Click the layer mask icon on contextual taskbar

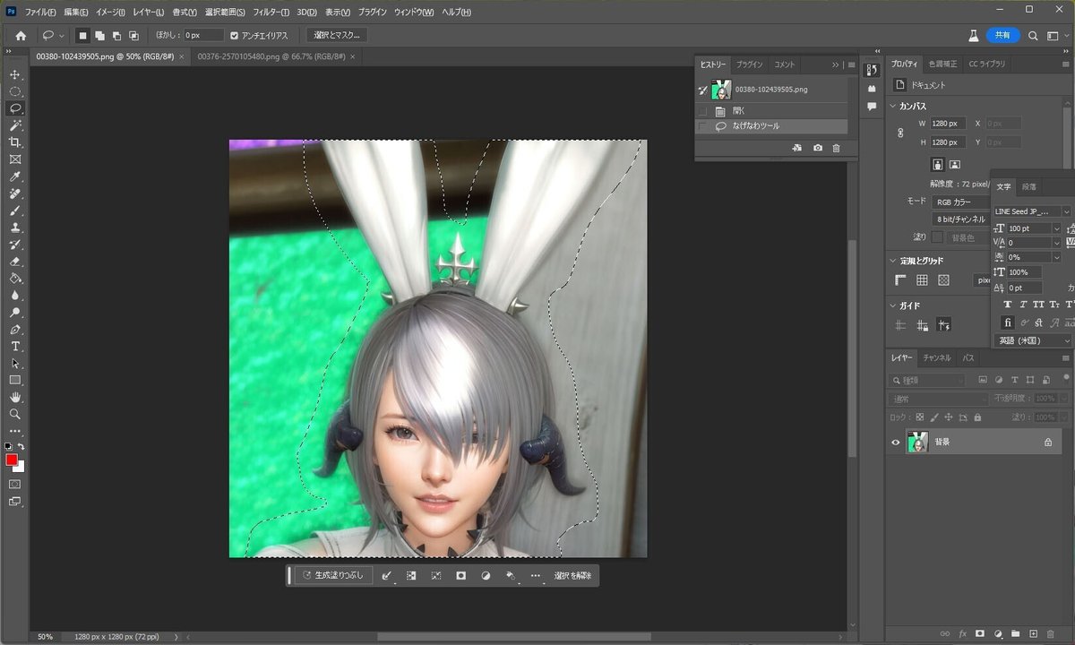point(461,576)
